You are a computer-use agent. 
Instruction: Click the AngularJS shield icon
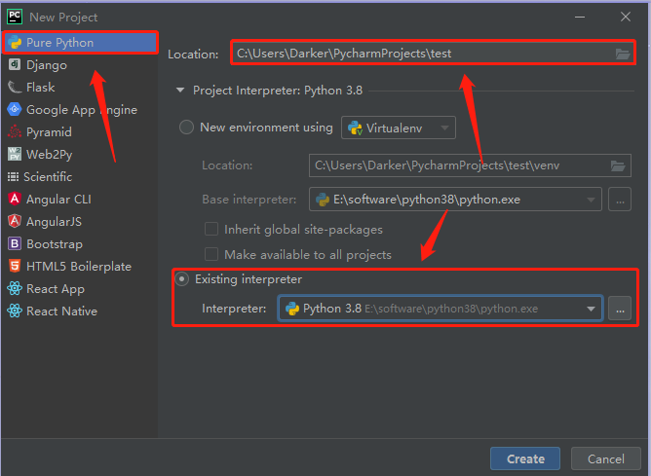tap(15, 221)
